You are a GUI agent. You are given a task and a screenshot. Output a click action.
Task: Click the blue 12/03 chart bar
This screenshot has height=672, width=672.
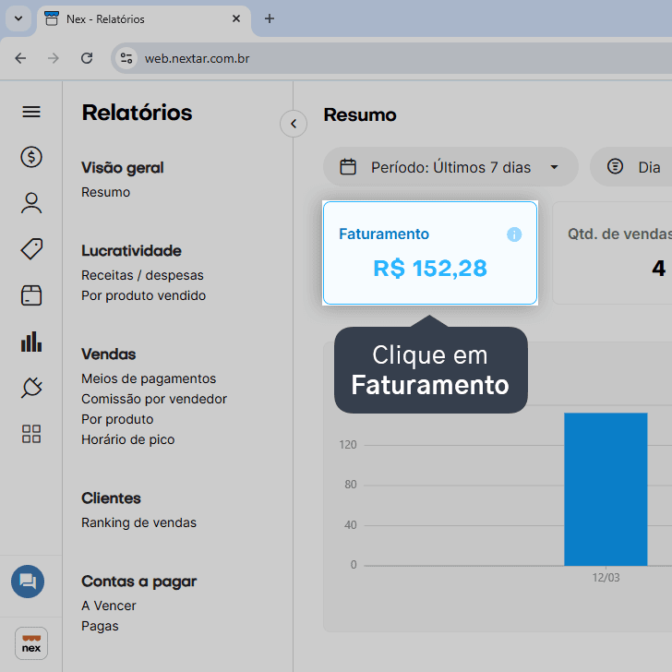[x=606, y=489]
